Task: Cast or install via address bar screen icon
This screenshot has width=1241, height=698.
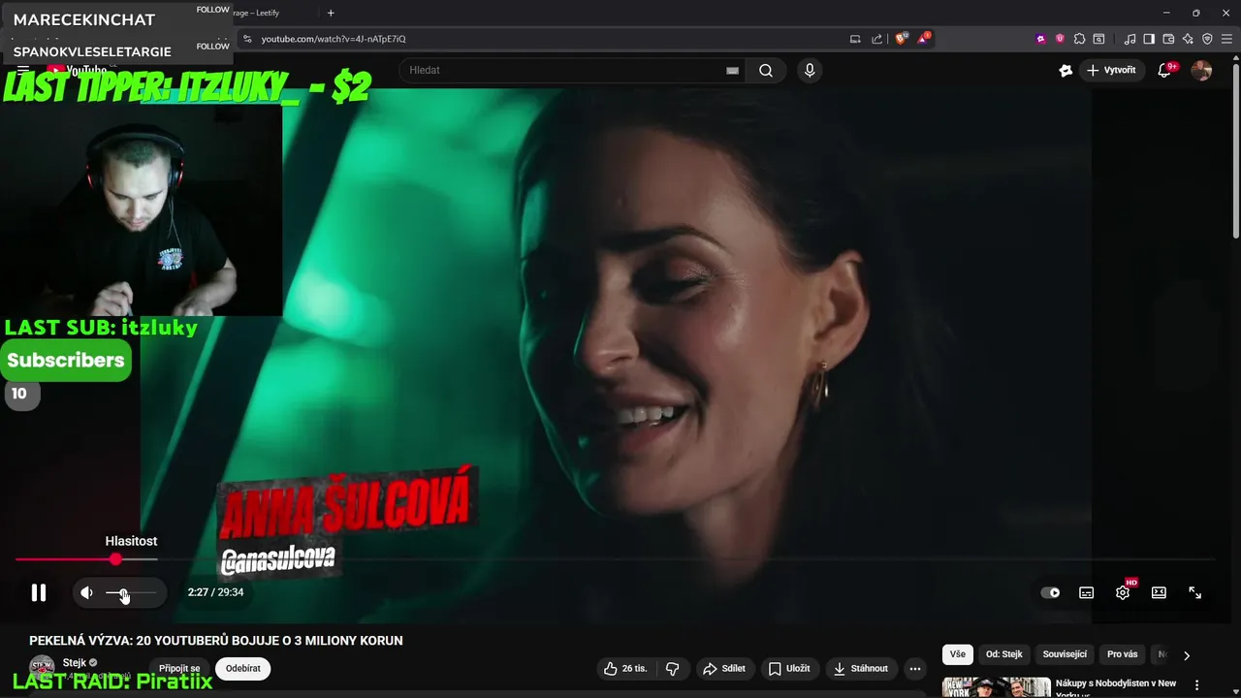Action: point(855,39)
